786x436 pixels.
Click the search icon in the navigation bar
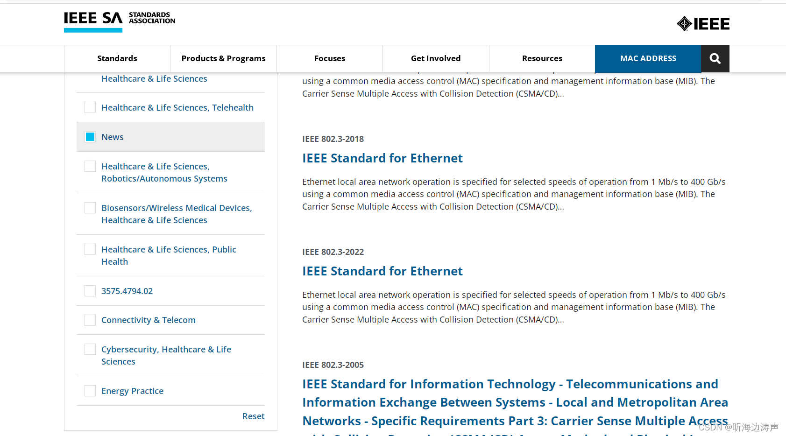pos(715,58)
